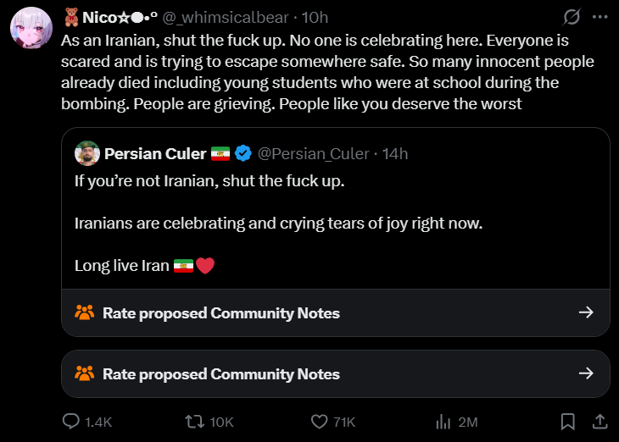Viewport: 619px width, 442px height.
Task: Share post using upload arrow icon
Action: pos(599,421)
